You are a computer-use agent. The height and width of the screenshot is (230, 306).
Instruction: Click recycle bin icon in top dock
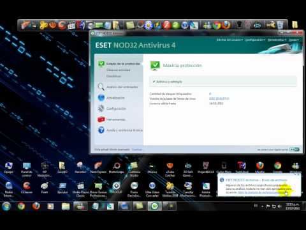click(x=280, y=25)
